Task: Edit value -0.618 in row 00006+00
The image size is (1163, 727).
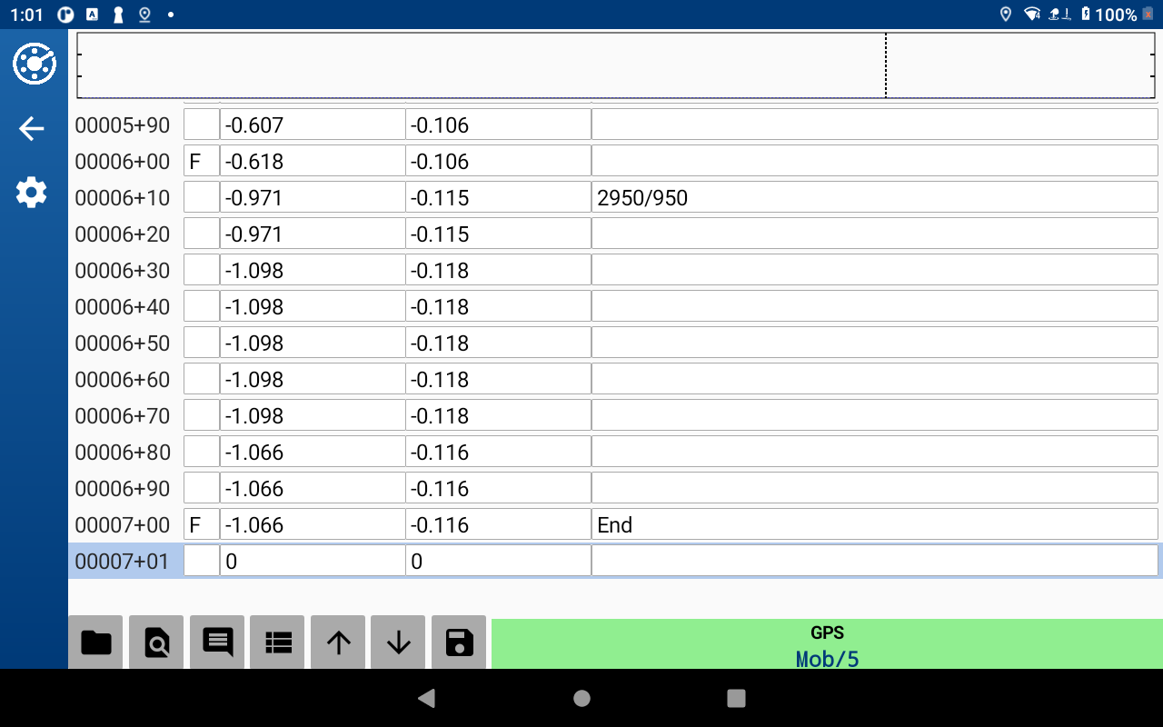Action: pyautogui.click(x=313, y=161)
